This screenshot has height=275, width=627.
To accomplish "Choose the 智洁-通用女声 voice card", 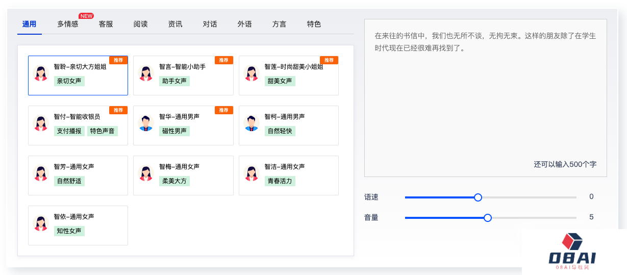I will click(x=289, y=176).
